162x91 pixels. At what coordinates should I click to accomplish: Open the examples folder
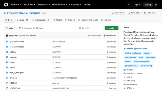point(13,57)
